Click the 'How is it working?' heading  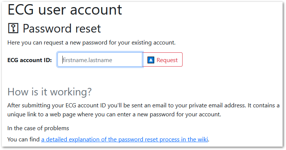(x=49, y=92)
